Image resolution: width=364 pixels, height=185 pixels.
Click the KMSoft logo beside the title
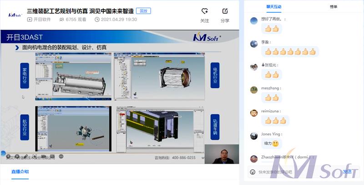click(15, 15)
